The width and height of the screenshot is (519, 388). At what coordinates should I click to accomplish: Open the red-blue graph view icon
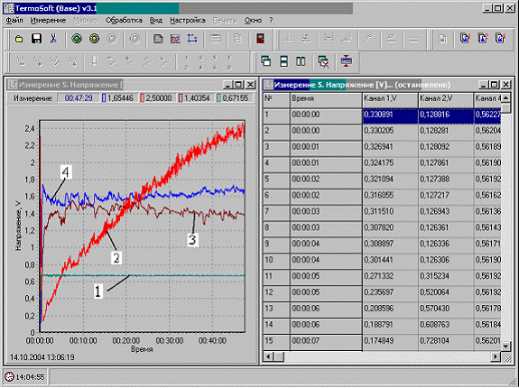(175, 39)
